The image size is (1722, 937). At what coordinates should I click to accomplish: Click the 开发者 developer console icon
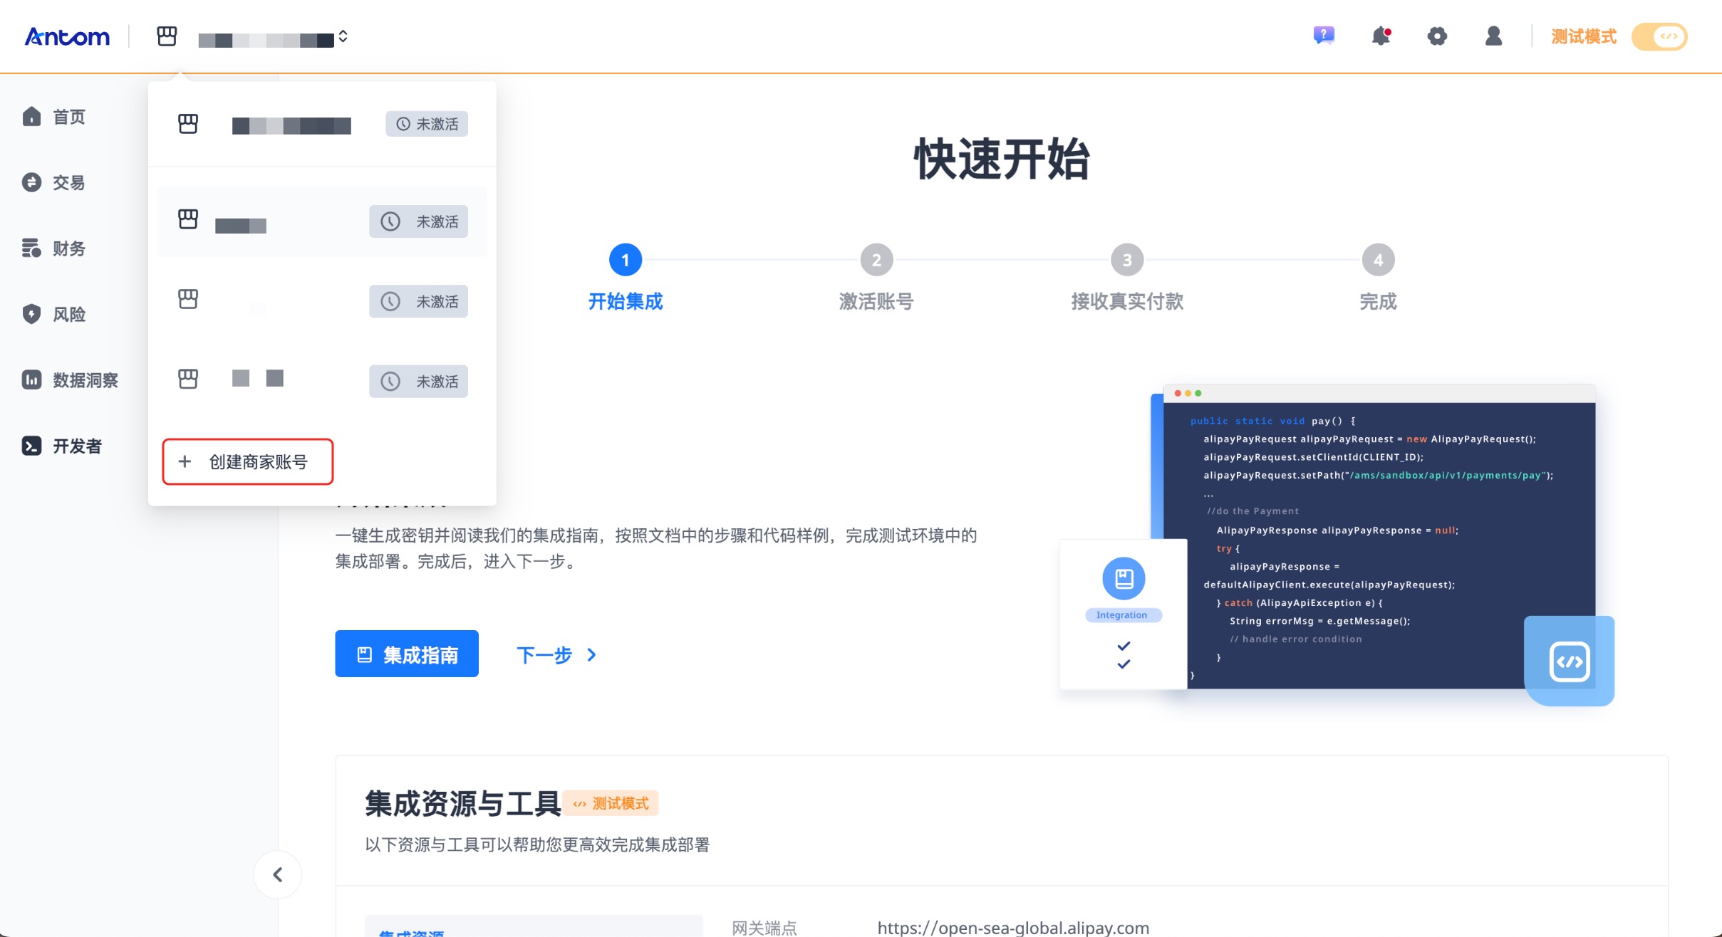tap(32, 446)
